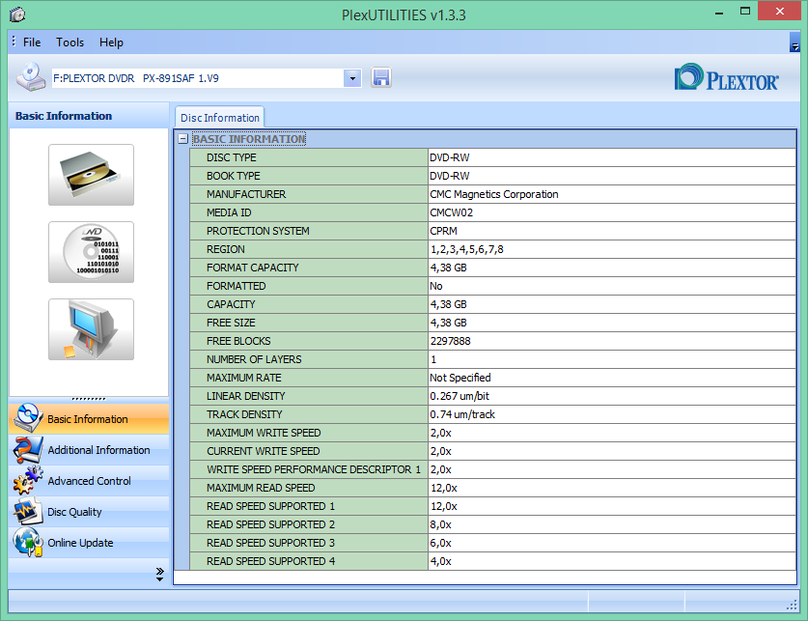
Task: Select the MEDIA ID value CMCW02
Action: tap(451, 212)
